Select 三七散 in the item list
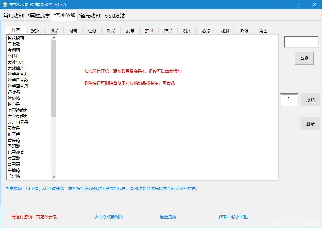Image resolution: width=322 pixels, height=228 pixels. coord(14,44)
